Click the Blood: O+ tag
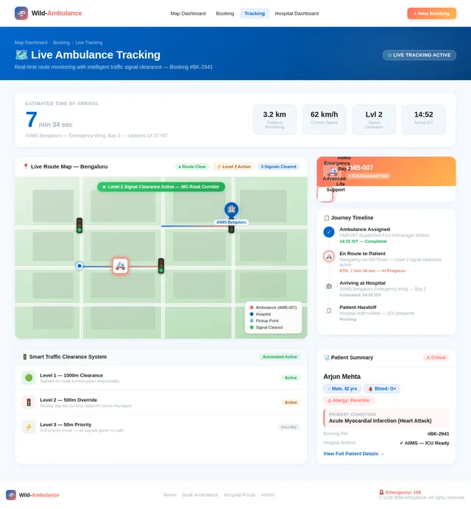Screen dimensions: 471x509 tap(382, 388)
